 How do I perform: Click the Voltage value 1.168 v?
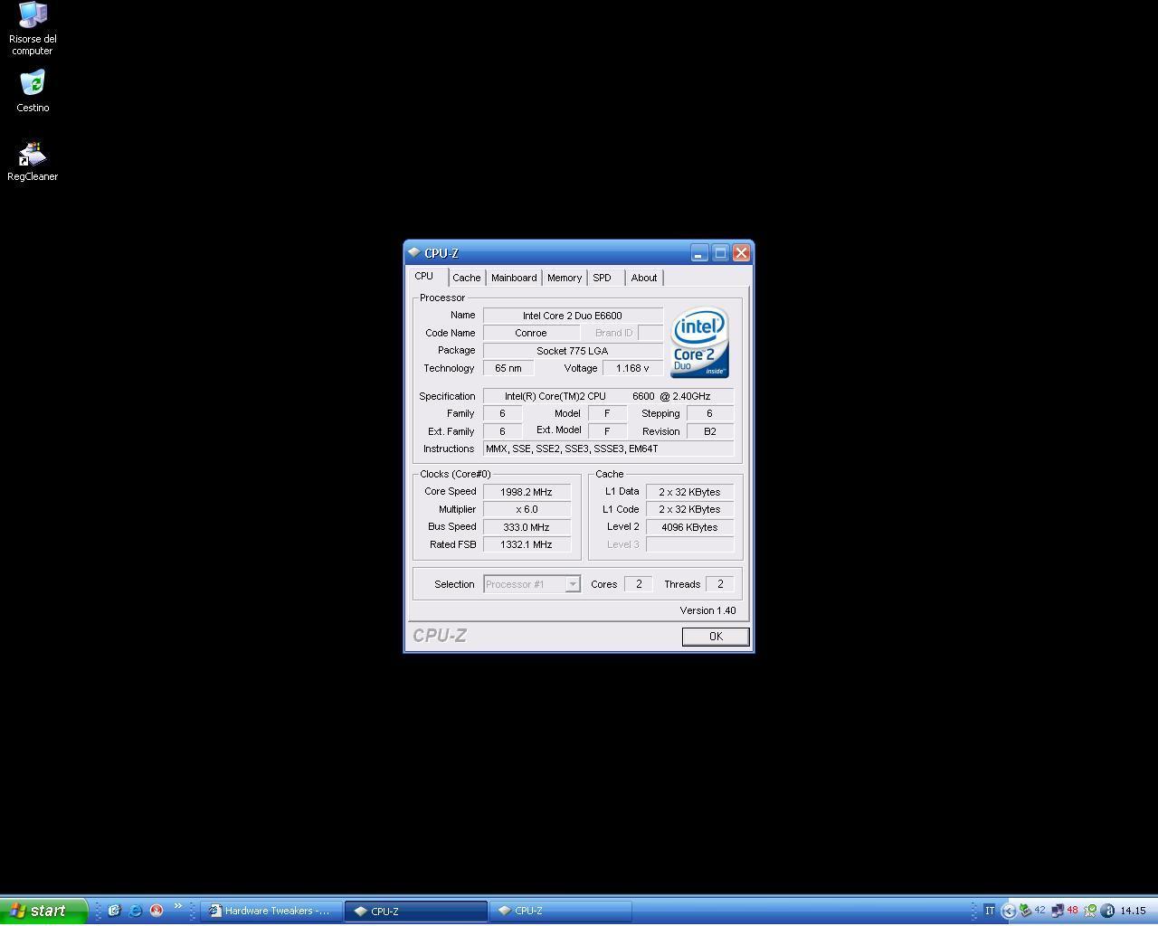[632, 368]
